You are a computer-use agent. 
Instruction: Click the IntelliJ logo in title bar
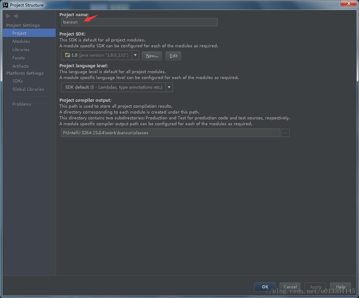5,5
